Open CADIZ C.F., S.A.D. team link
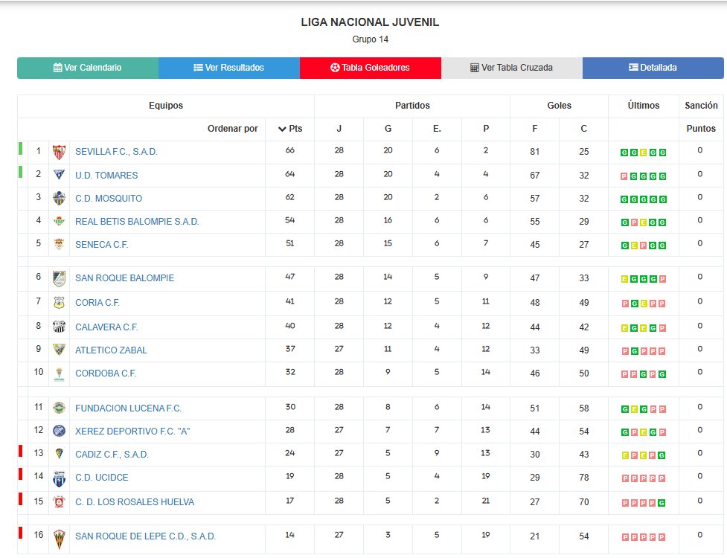The width and height of the screenshot is (727, 558). point(112,455)
